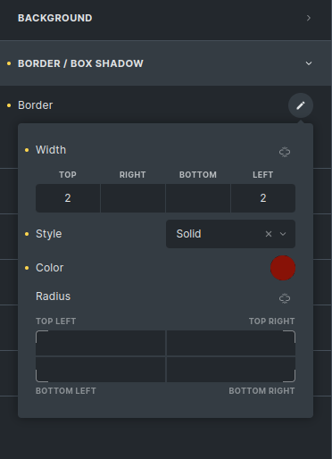Click the Left width input field
This screenshot has height=459, width=332.
coord(263,198)
